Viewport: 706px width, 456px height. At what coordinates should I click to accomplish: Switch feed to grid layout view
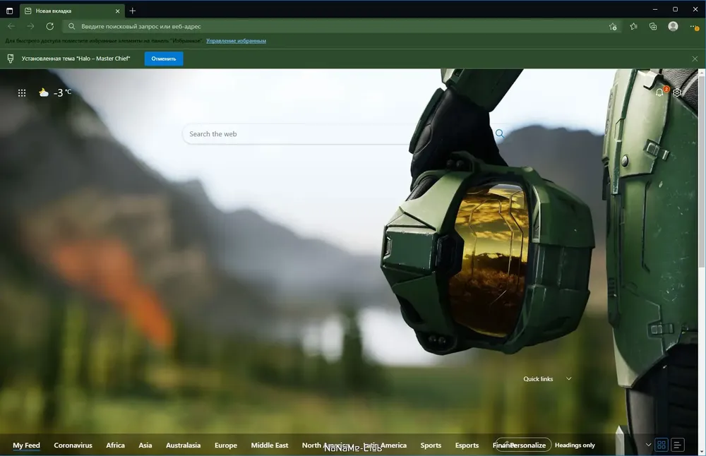pyautogui.click(x=662, y=445)
